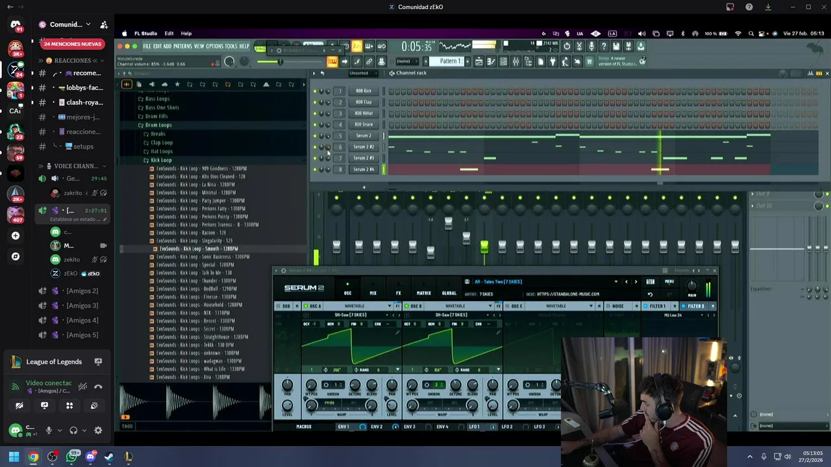Click the cut scissors icon in toolbar
831x467 pixels.
pyautogui.click(x=579, y=46)
